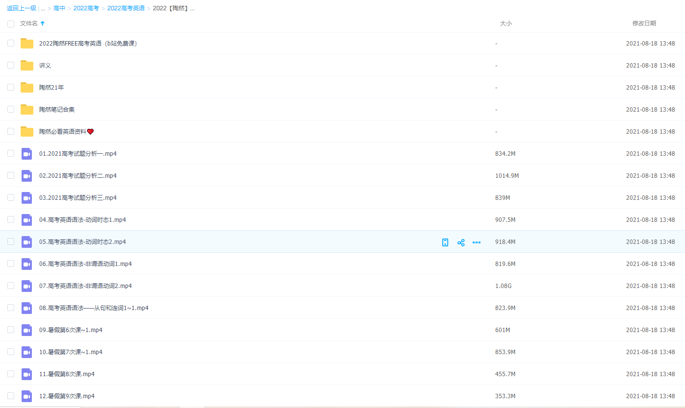
Task: Navigate to 高中 in the breadcrumb
Action: pos(59,8)
